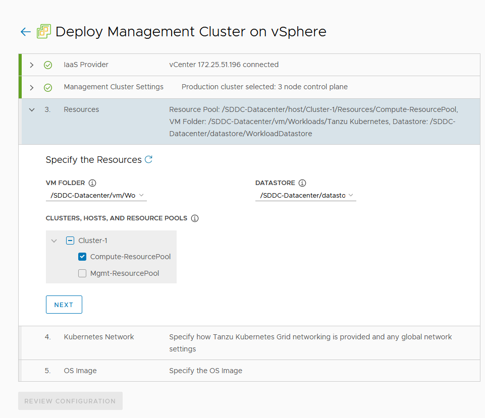This screenshot has height=418, width=485.
Task: Expand the IaaS Provider step chevron
Action: 32,65
